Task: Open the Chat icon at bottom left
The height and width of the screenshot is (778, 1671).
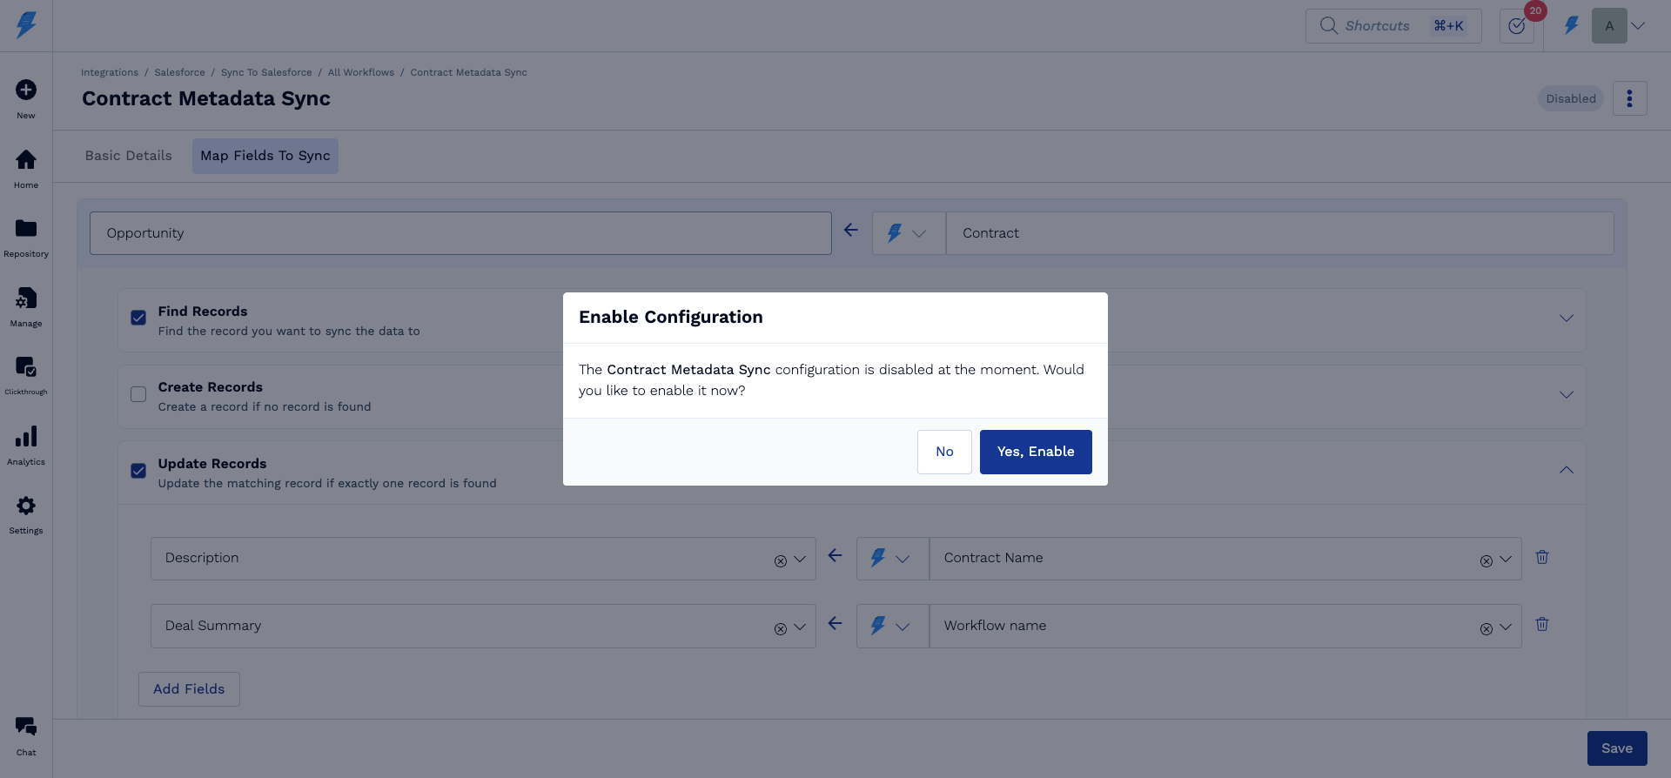Action: pyautogui.click(x=26, y=728)
